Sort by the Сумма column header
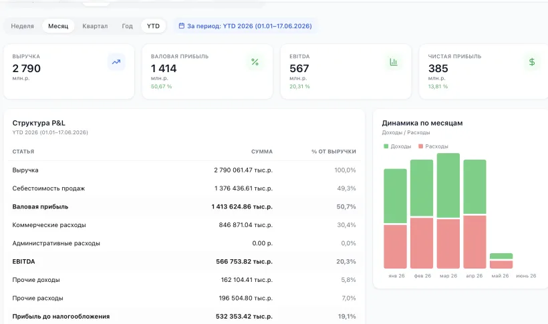Viewport: 548px width, 324px height. point(262,152)
